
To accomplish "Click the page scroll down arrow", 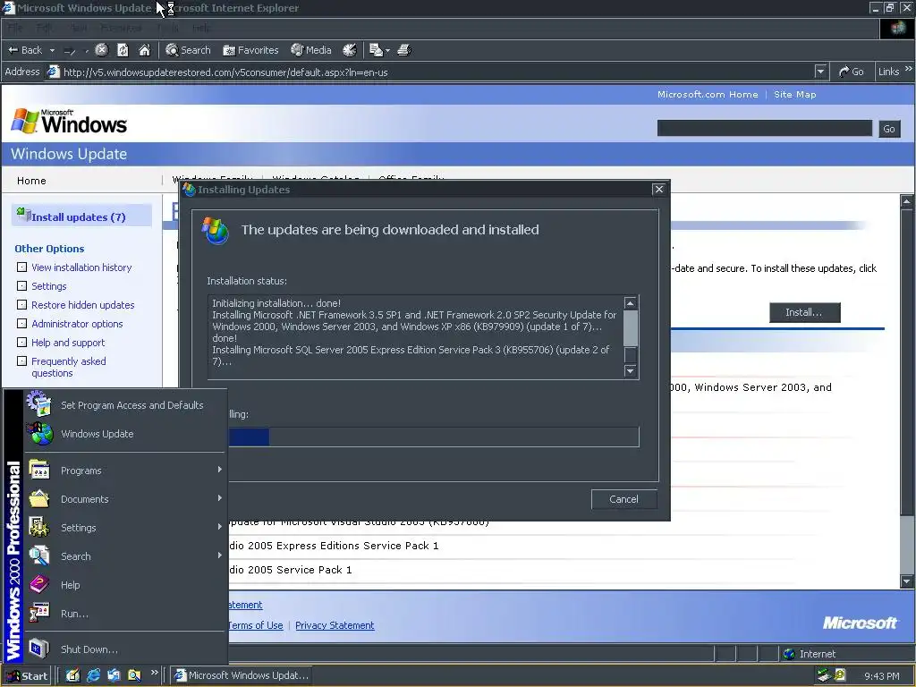I will coord(906,581).
